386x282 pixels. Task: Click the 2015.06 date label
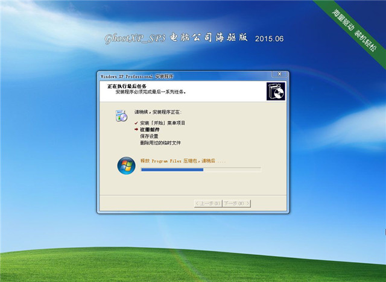269,39
